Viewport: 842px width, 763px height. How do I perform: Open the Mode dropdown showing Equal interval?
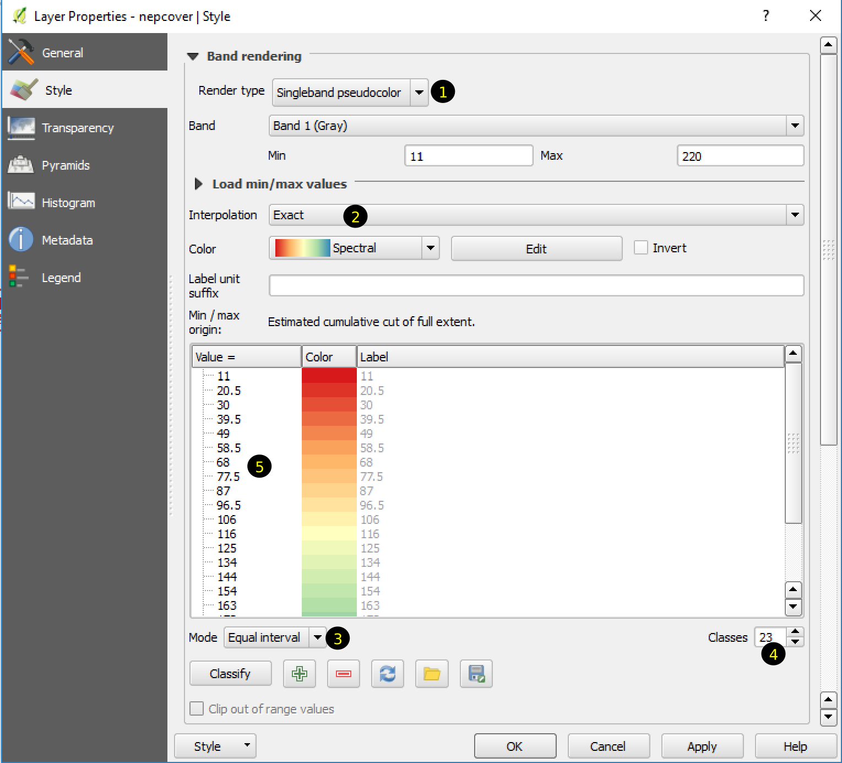click(x=274, y=637)
